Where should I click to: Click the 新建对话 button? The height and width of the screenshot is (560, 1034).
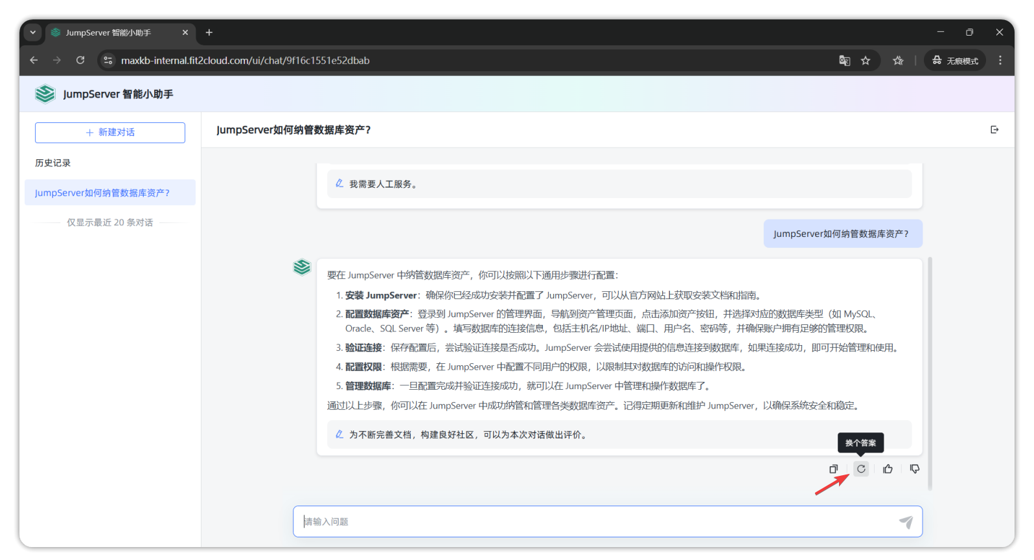click(x=110, y=132)
